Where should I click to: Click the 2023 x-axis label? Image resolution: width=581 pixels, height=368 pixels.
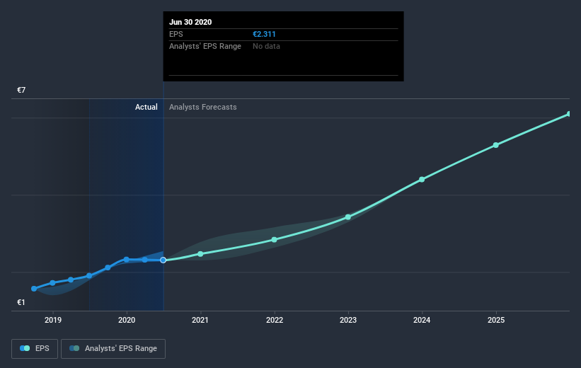tap(348, 320)
